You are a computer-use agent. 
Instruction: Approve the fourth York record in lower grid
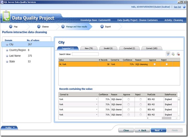129,115
